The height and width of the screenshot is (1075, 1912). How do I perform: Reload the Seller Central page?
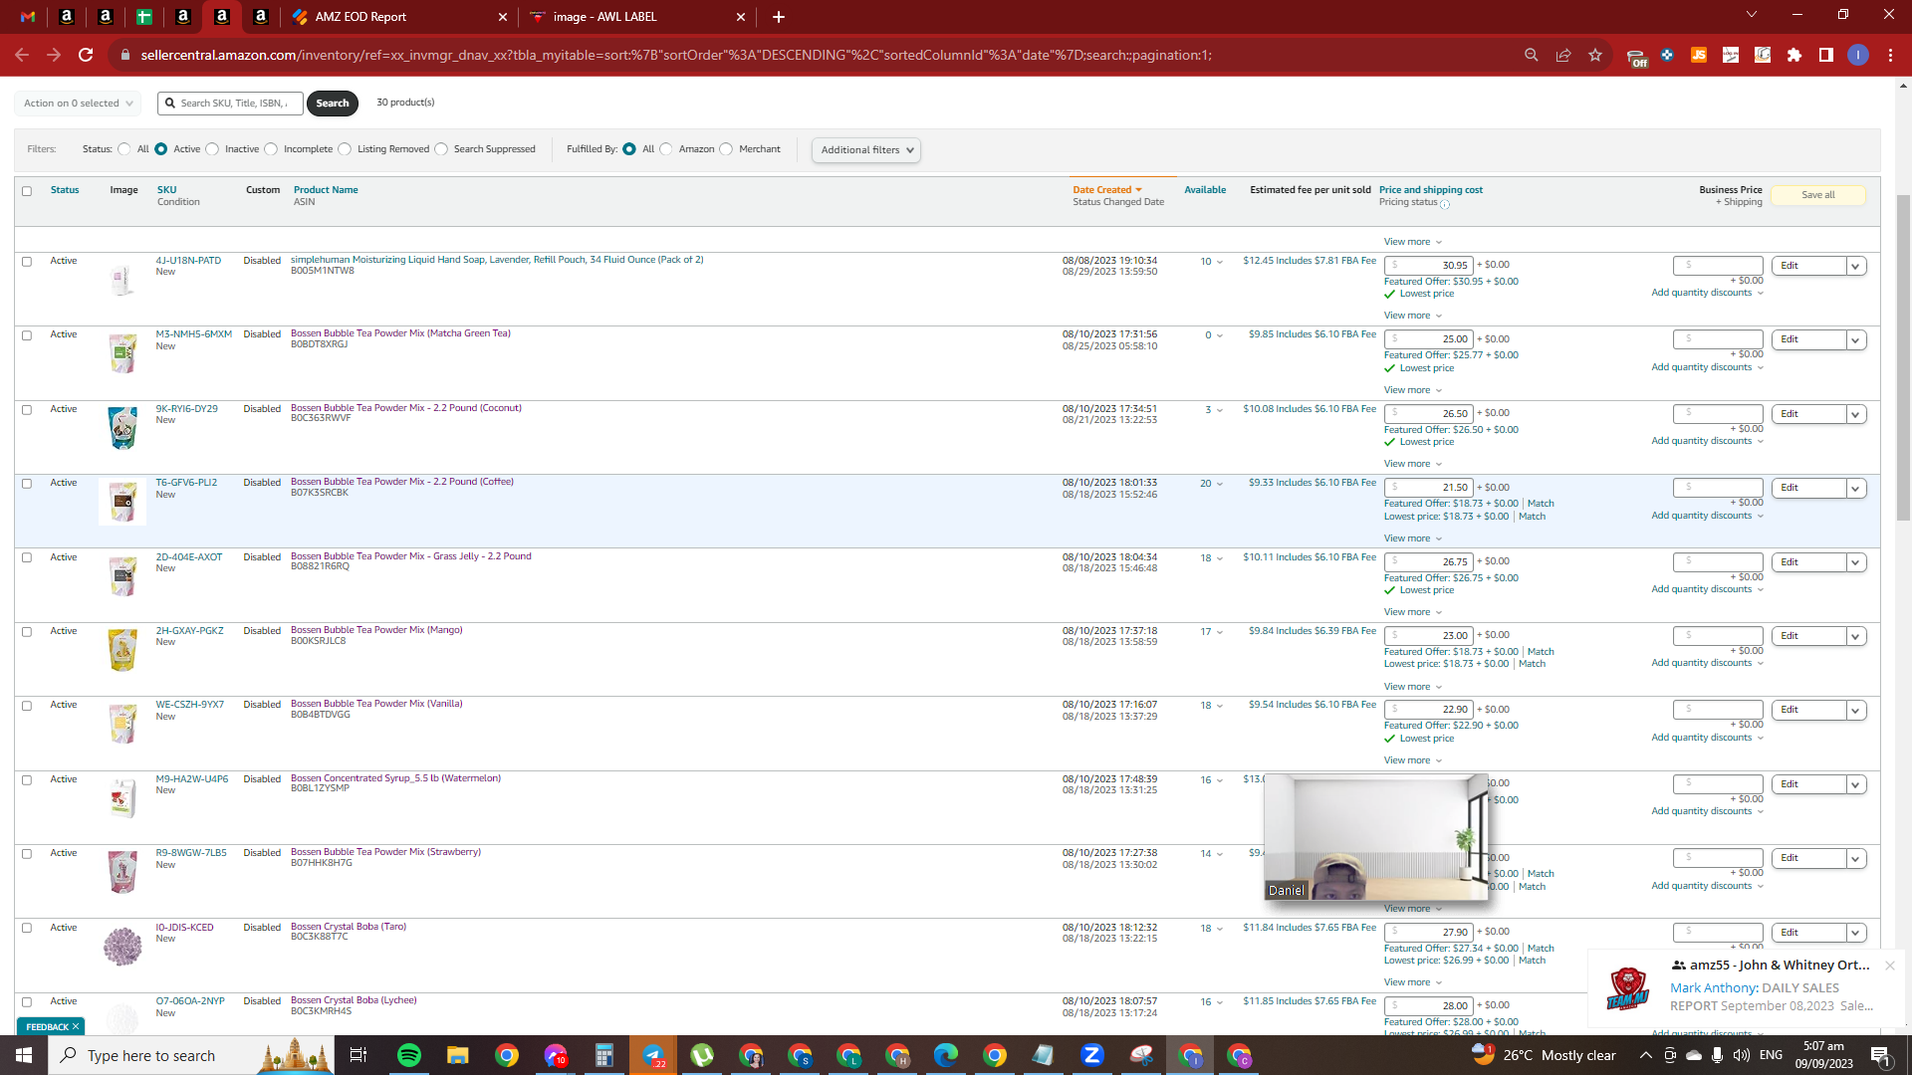(x=86, y=55)
